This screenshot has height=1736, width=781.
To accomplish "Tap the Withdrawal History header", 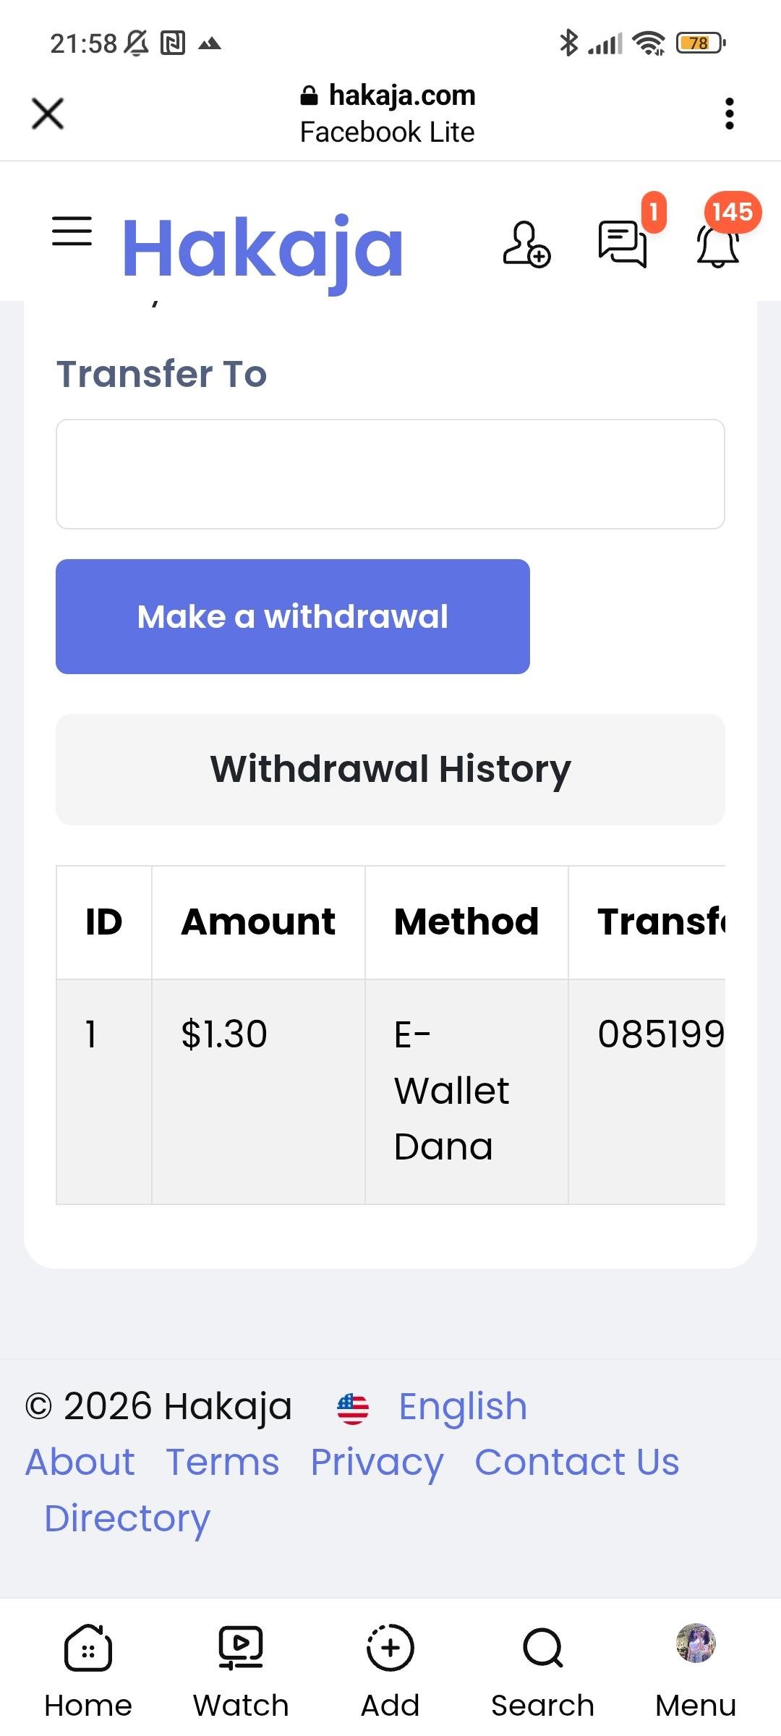I will tap(390, 769).
